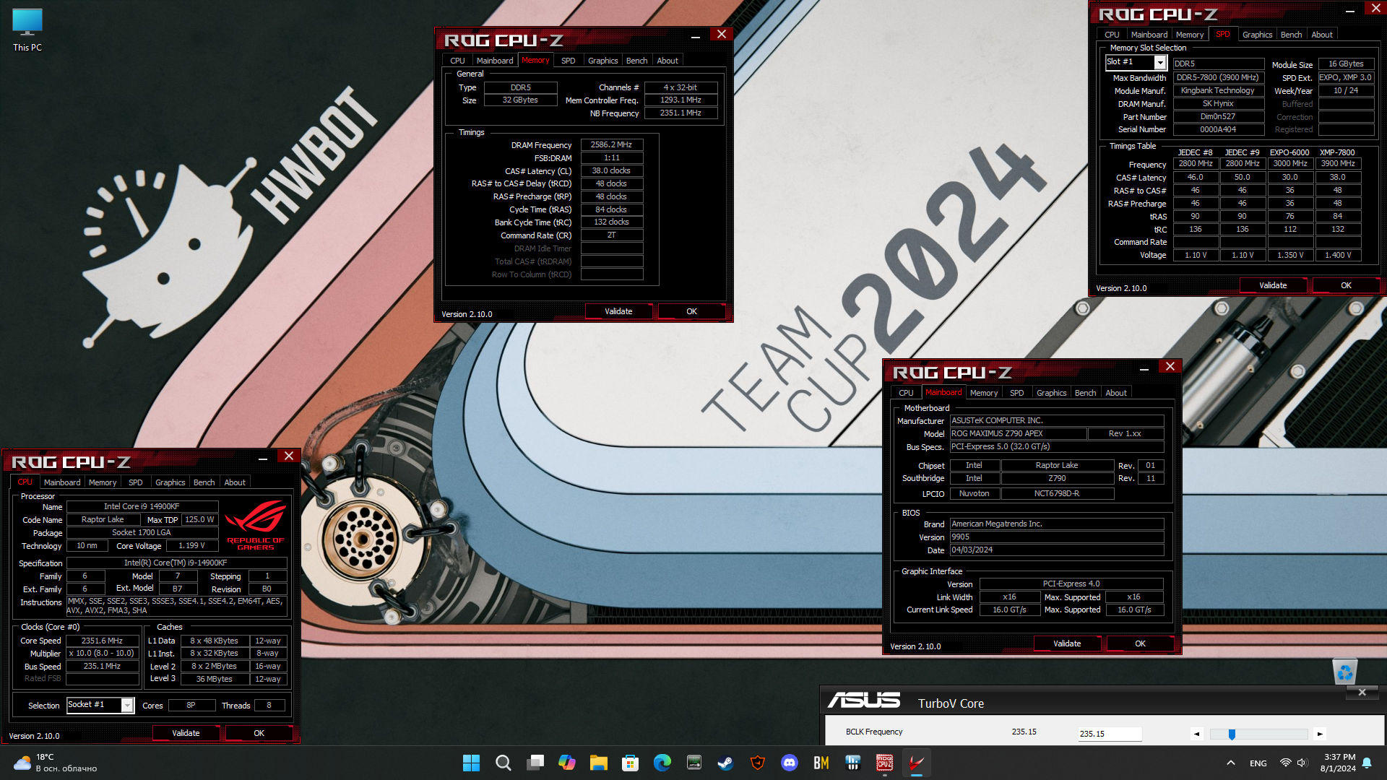Open Discord from the taskbar

tap(790, 763)
